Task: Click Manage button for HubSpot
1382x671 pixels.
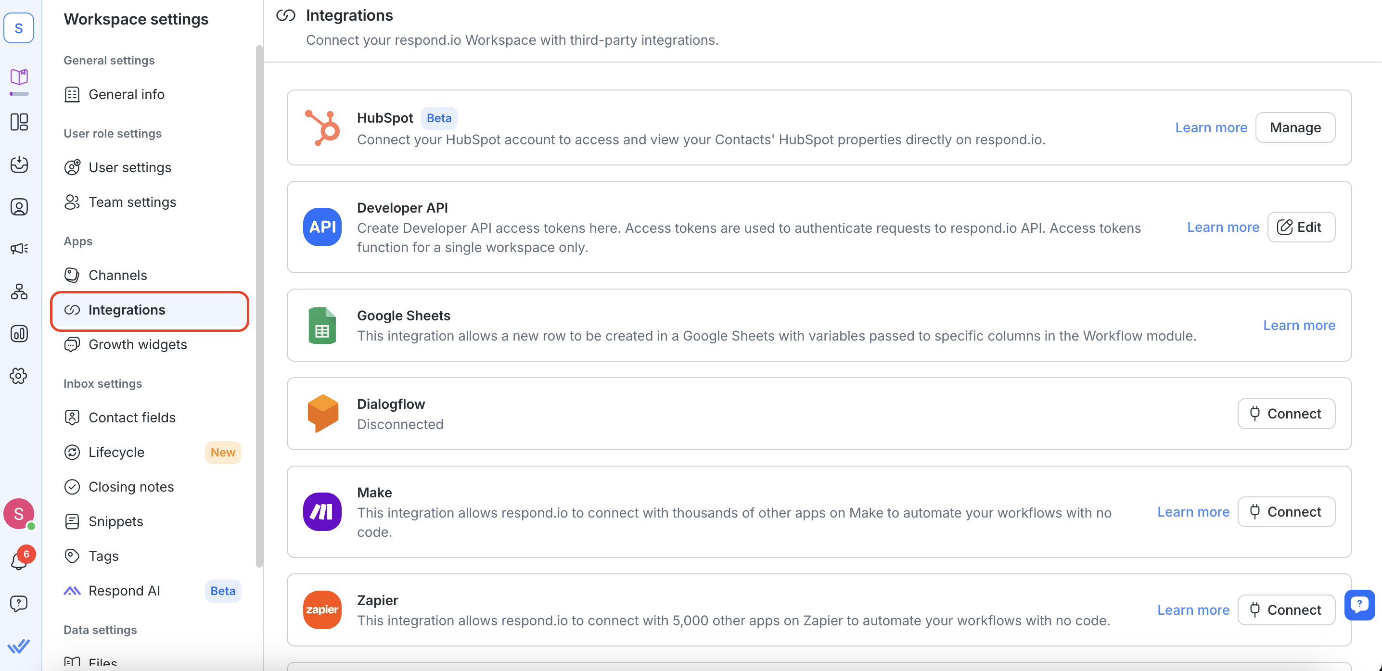Action: click(1294, 127)
